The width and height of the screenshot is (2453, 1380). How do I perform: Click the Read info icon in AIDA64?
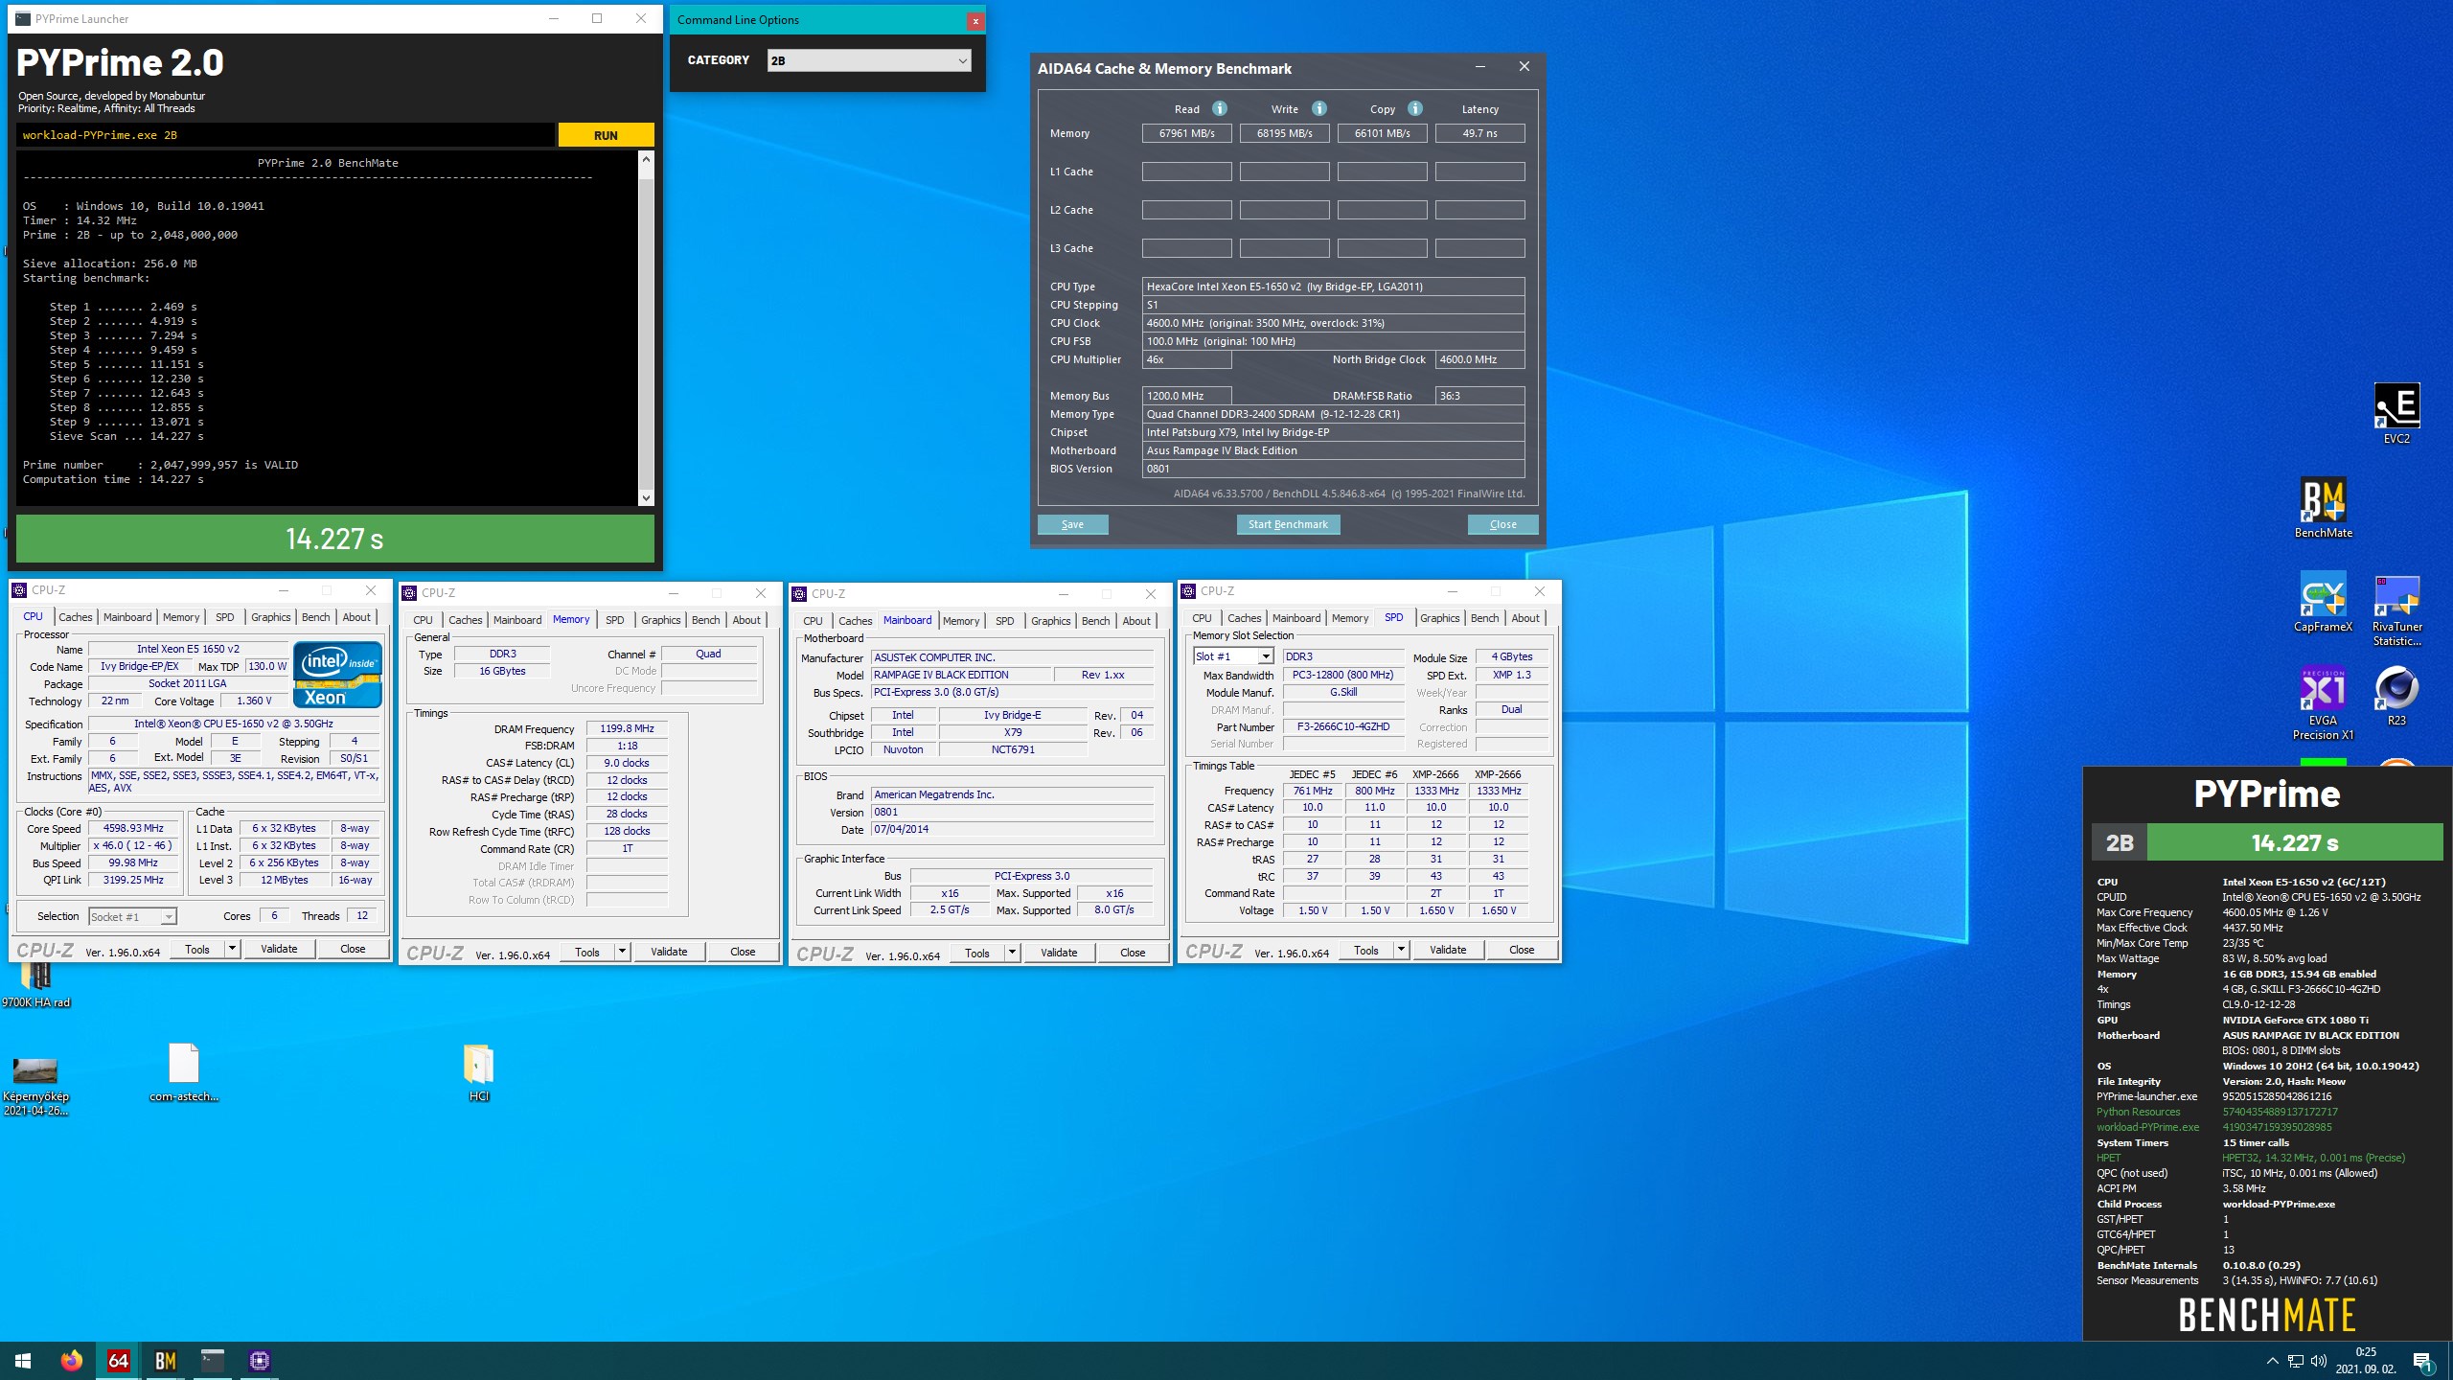[x=1220, y=108]
